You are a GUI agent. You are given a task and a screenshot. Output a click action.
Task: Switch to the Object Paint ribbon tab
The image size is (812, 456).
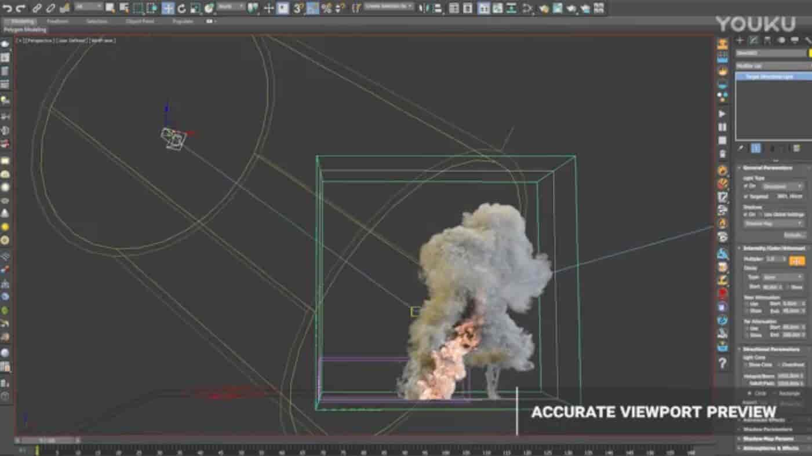(140, 21)
